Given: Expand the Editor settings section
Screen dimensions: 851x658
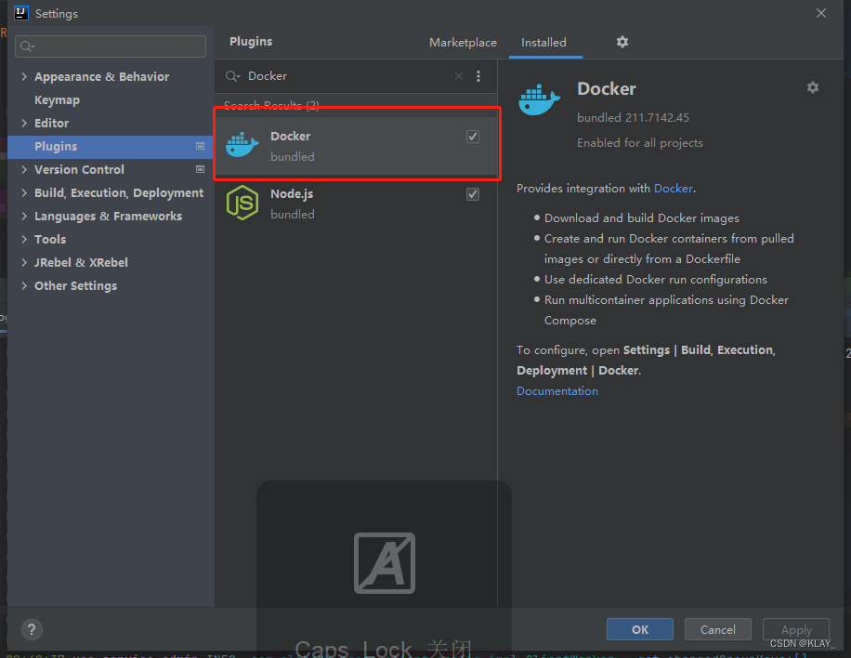Looking at the screenshot, I should coord(24,124).
